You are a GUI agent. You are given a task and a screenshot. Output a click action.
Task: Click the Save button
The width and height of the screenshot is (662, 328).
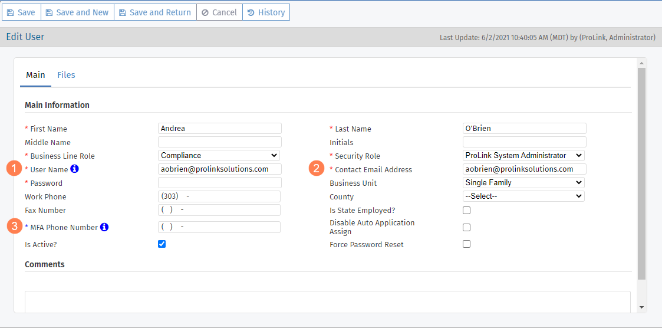tap(21, 12)
